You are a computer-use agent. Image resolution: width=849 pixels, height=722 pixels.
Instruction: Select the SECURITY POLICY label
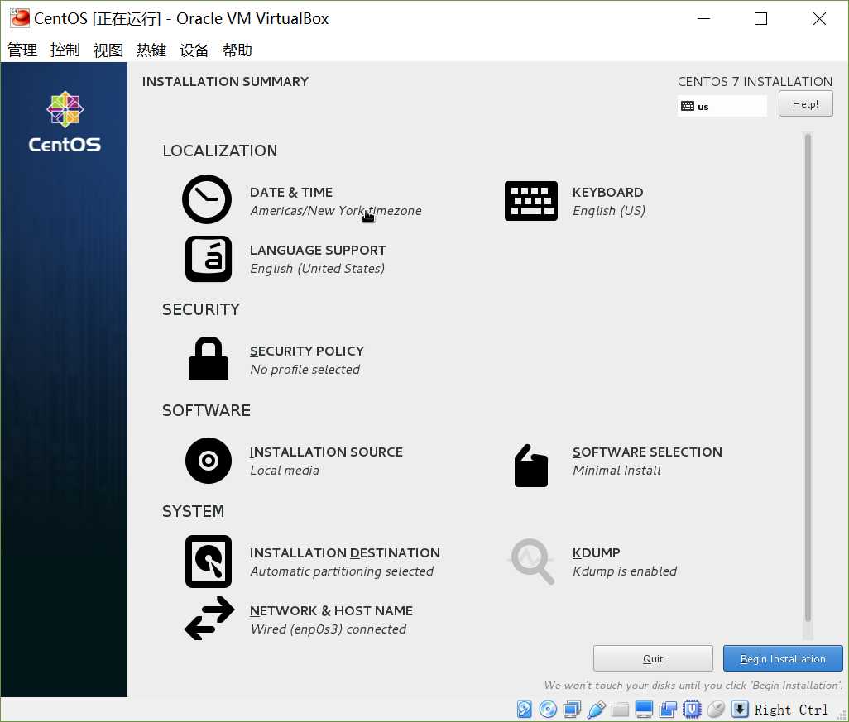click(x=307, y=351)
